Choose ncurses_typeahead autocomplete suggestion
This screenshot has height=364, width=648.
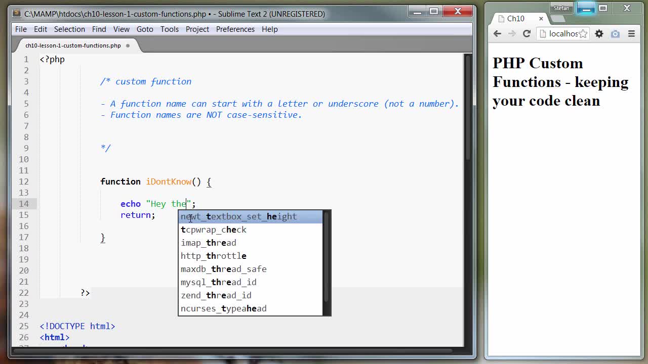pyautogui.click(x=251, y=308)
